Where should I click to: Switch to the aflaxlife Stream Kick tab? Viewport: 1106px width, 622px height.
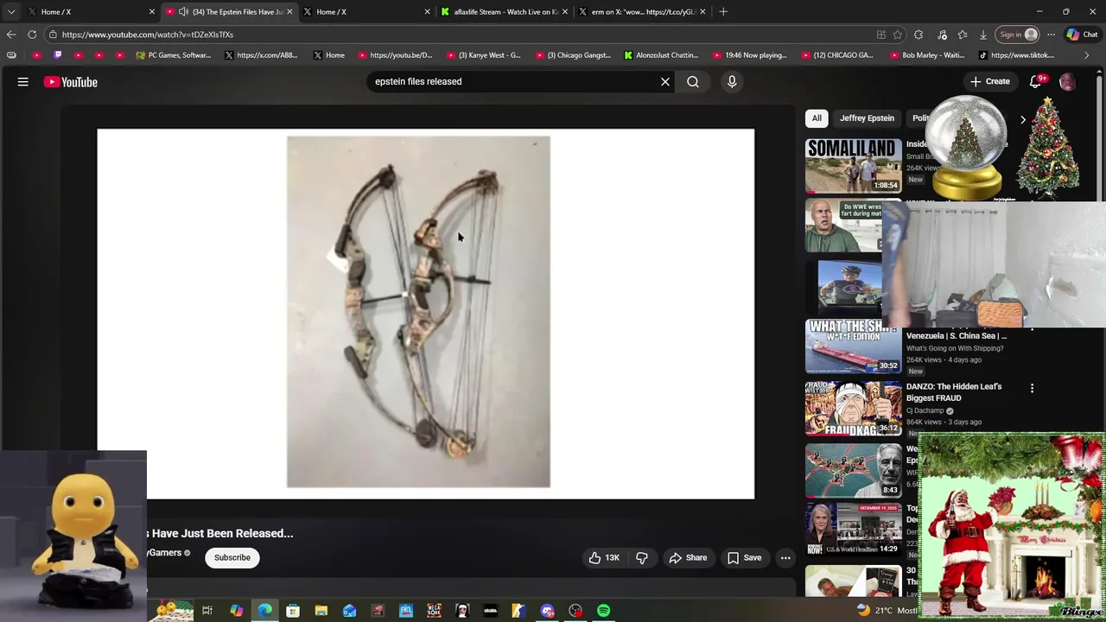[505, 12]
